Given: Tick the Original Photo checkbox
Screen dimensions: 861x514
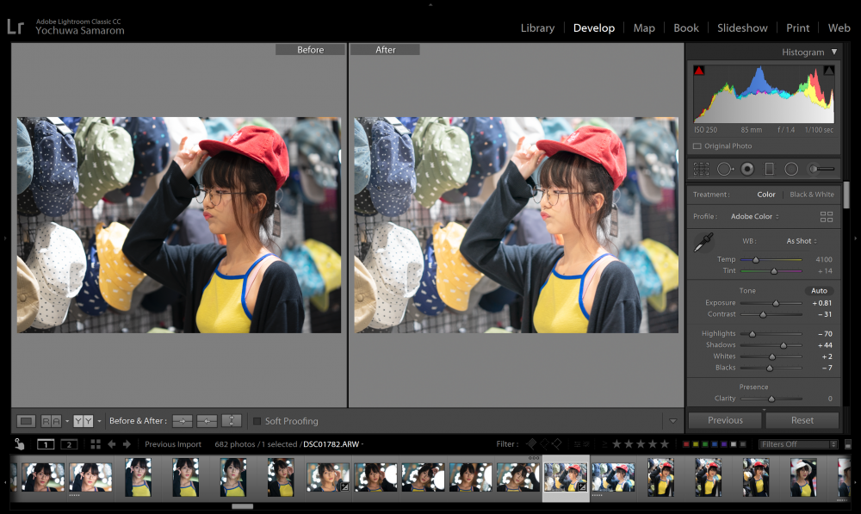Looking at the screenshot, I should (x=697, y=146).
